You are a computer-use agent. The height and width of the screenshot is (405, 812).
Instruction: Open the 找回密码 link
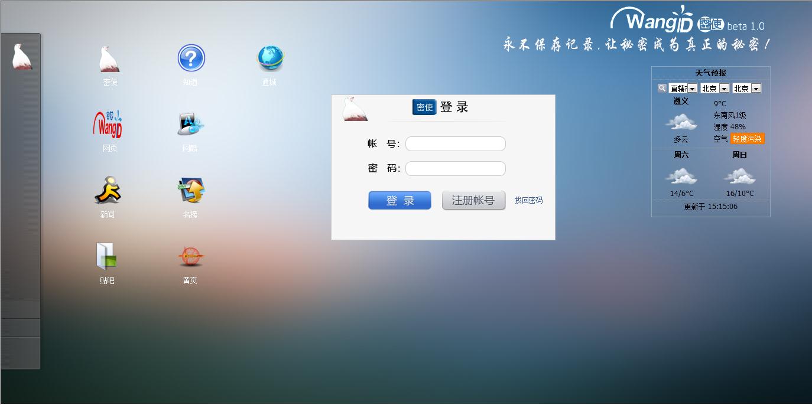pyautogui.click(x=528, y=201)
